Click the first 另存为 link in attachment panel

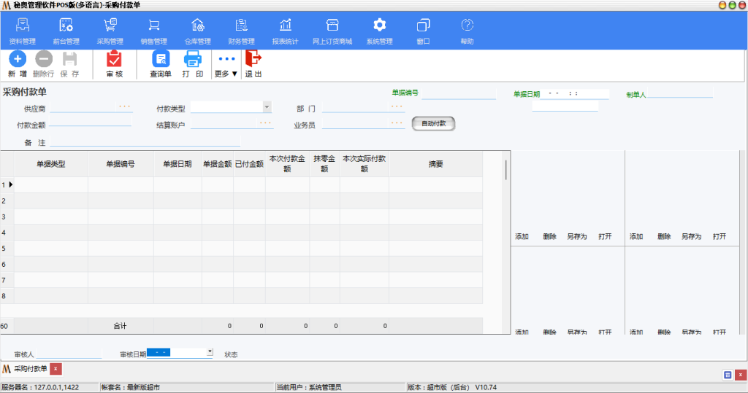(x=576, y=237)
